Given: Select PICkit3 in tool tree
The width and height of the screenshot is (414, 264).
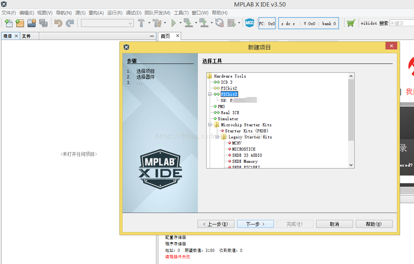Looking at the screenshot, I should [x=229, y=94].
